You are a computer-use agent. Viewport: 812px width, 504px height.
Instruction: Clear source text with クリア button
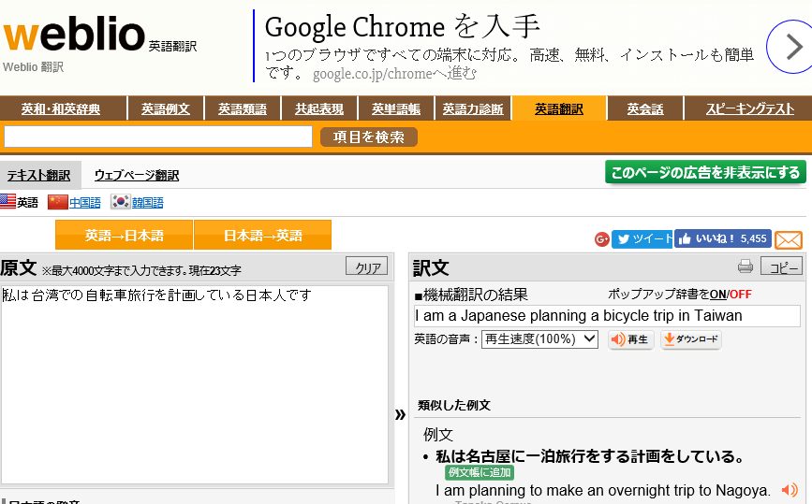point(366,267)
